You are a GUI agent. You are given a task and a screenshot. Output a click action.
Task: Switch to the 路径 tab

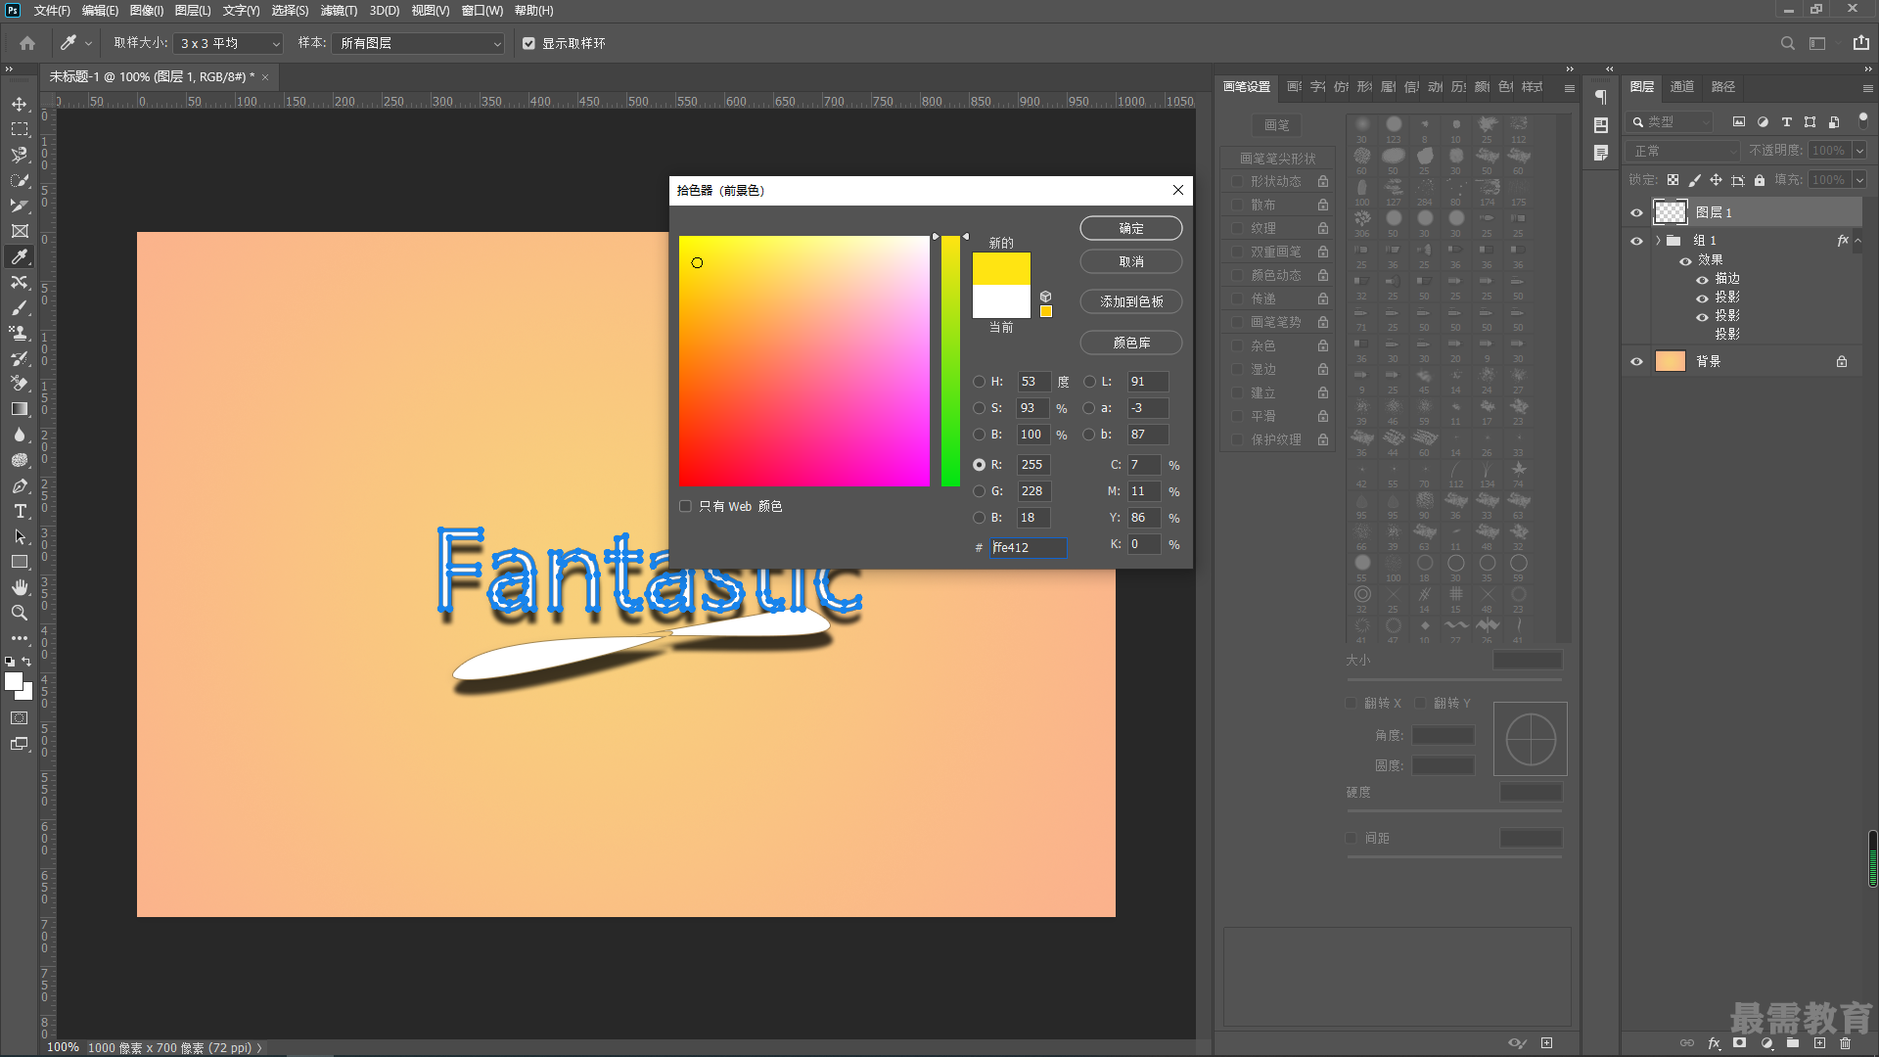[x=1723, y=87]
